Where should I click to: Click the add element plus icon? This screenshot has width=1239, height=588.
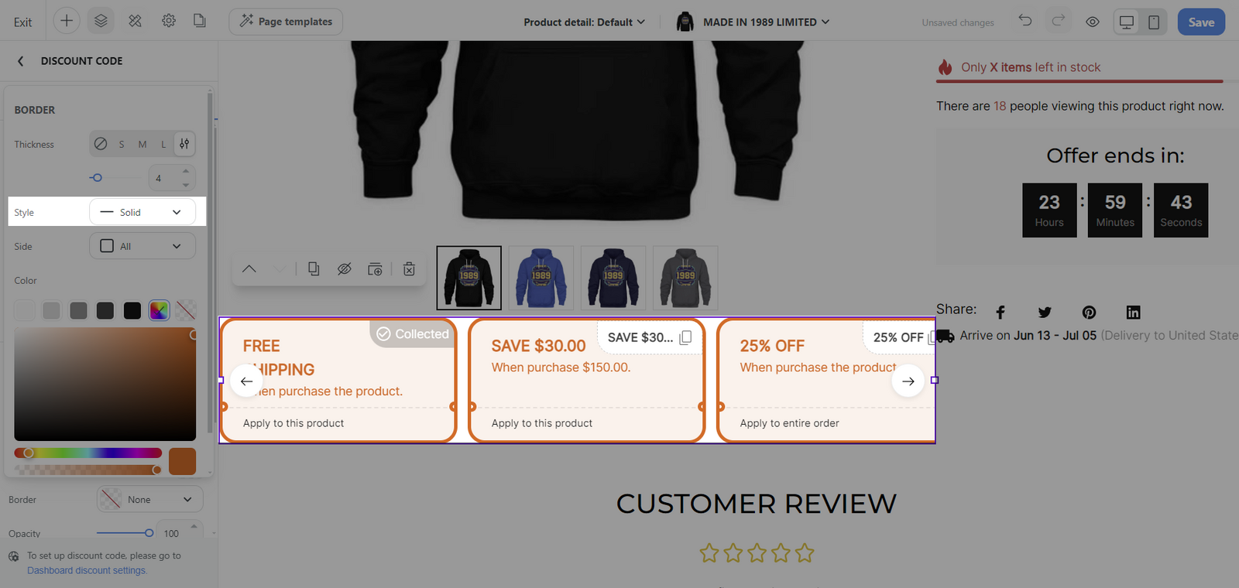click(x=67, y=21)
